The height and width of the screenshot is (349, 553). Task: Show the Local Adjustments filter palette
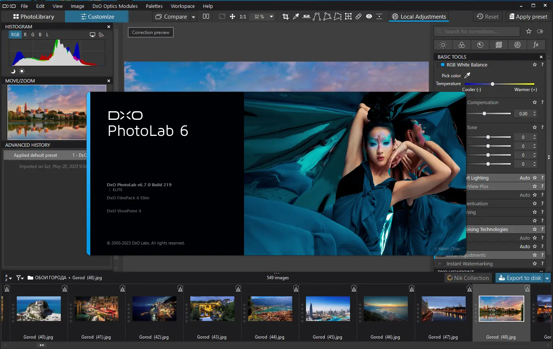coord(518,45)
